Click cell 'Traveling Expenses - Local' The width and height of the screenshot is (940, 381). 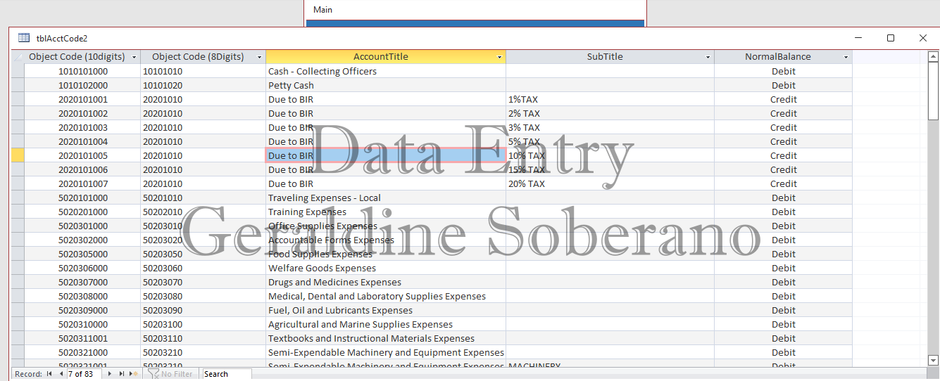[385, 198]
